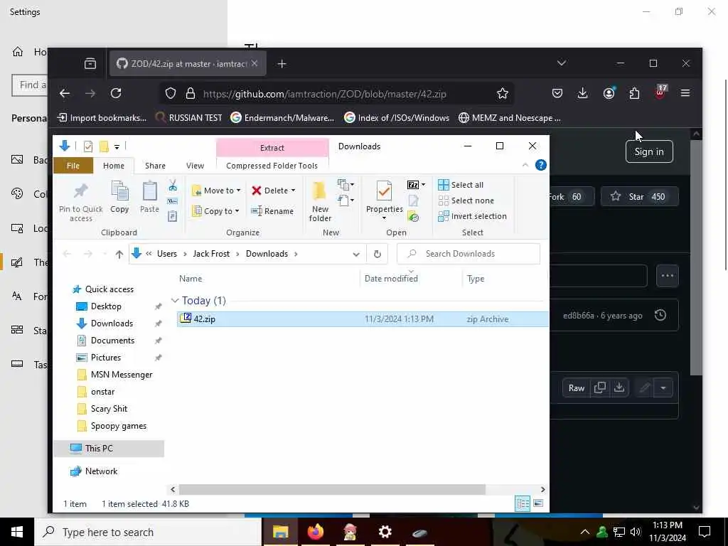
Task: Open the Move to dropdown
Action: 216,191
